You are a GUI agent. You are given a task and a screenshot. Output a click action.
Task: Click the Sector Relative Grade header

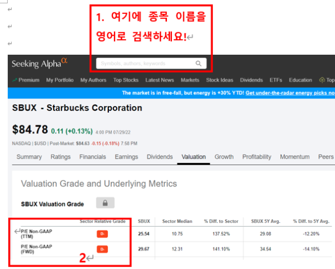tap(103, 222)
